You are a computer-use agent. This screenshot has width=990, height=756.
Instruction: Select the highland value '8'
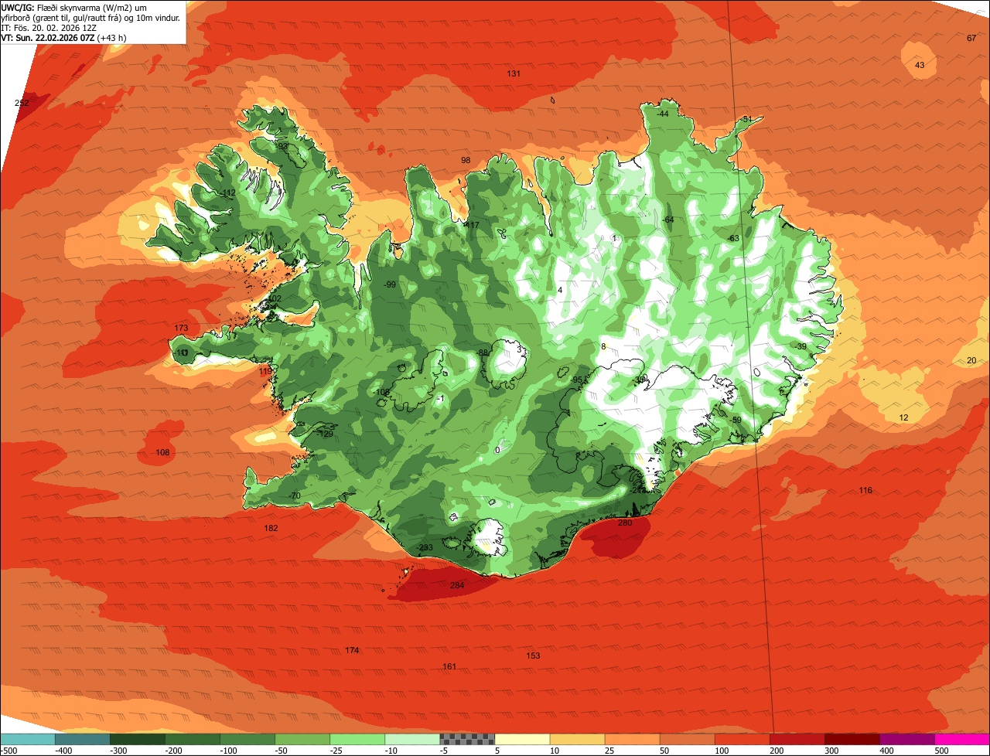[x=603, y=346]
